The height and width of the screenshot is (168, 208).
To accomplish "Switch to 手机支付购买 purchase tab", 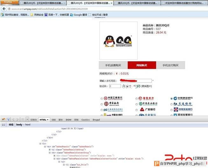I will click(x=170, y=65).
